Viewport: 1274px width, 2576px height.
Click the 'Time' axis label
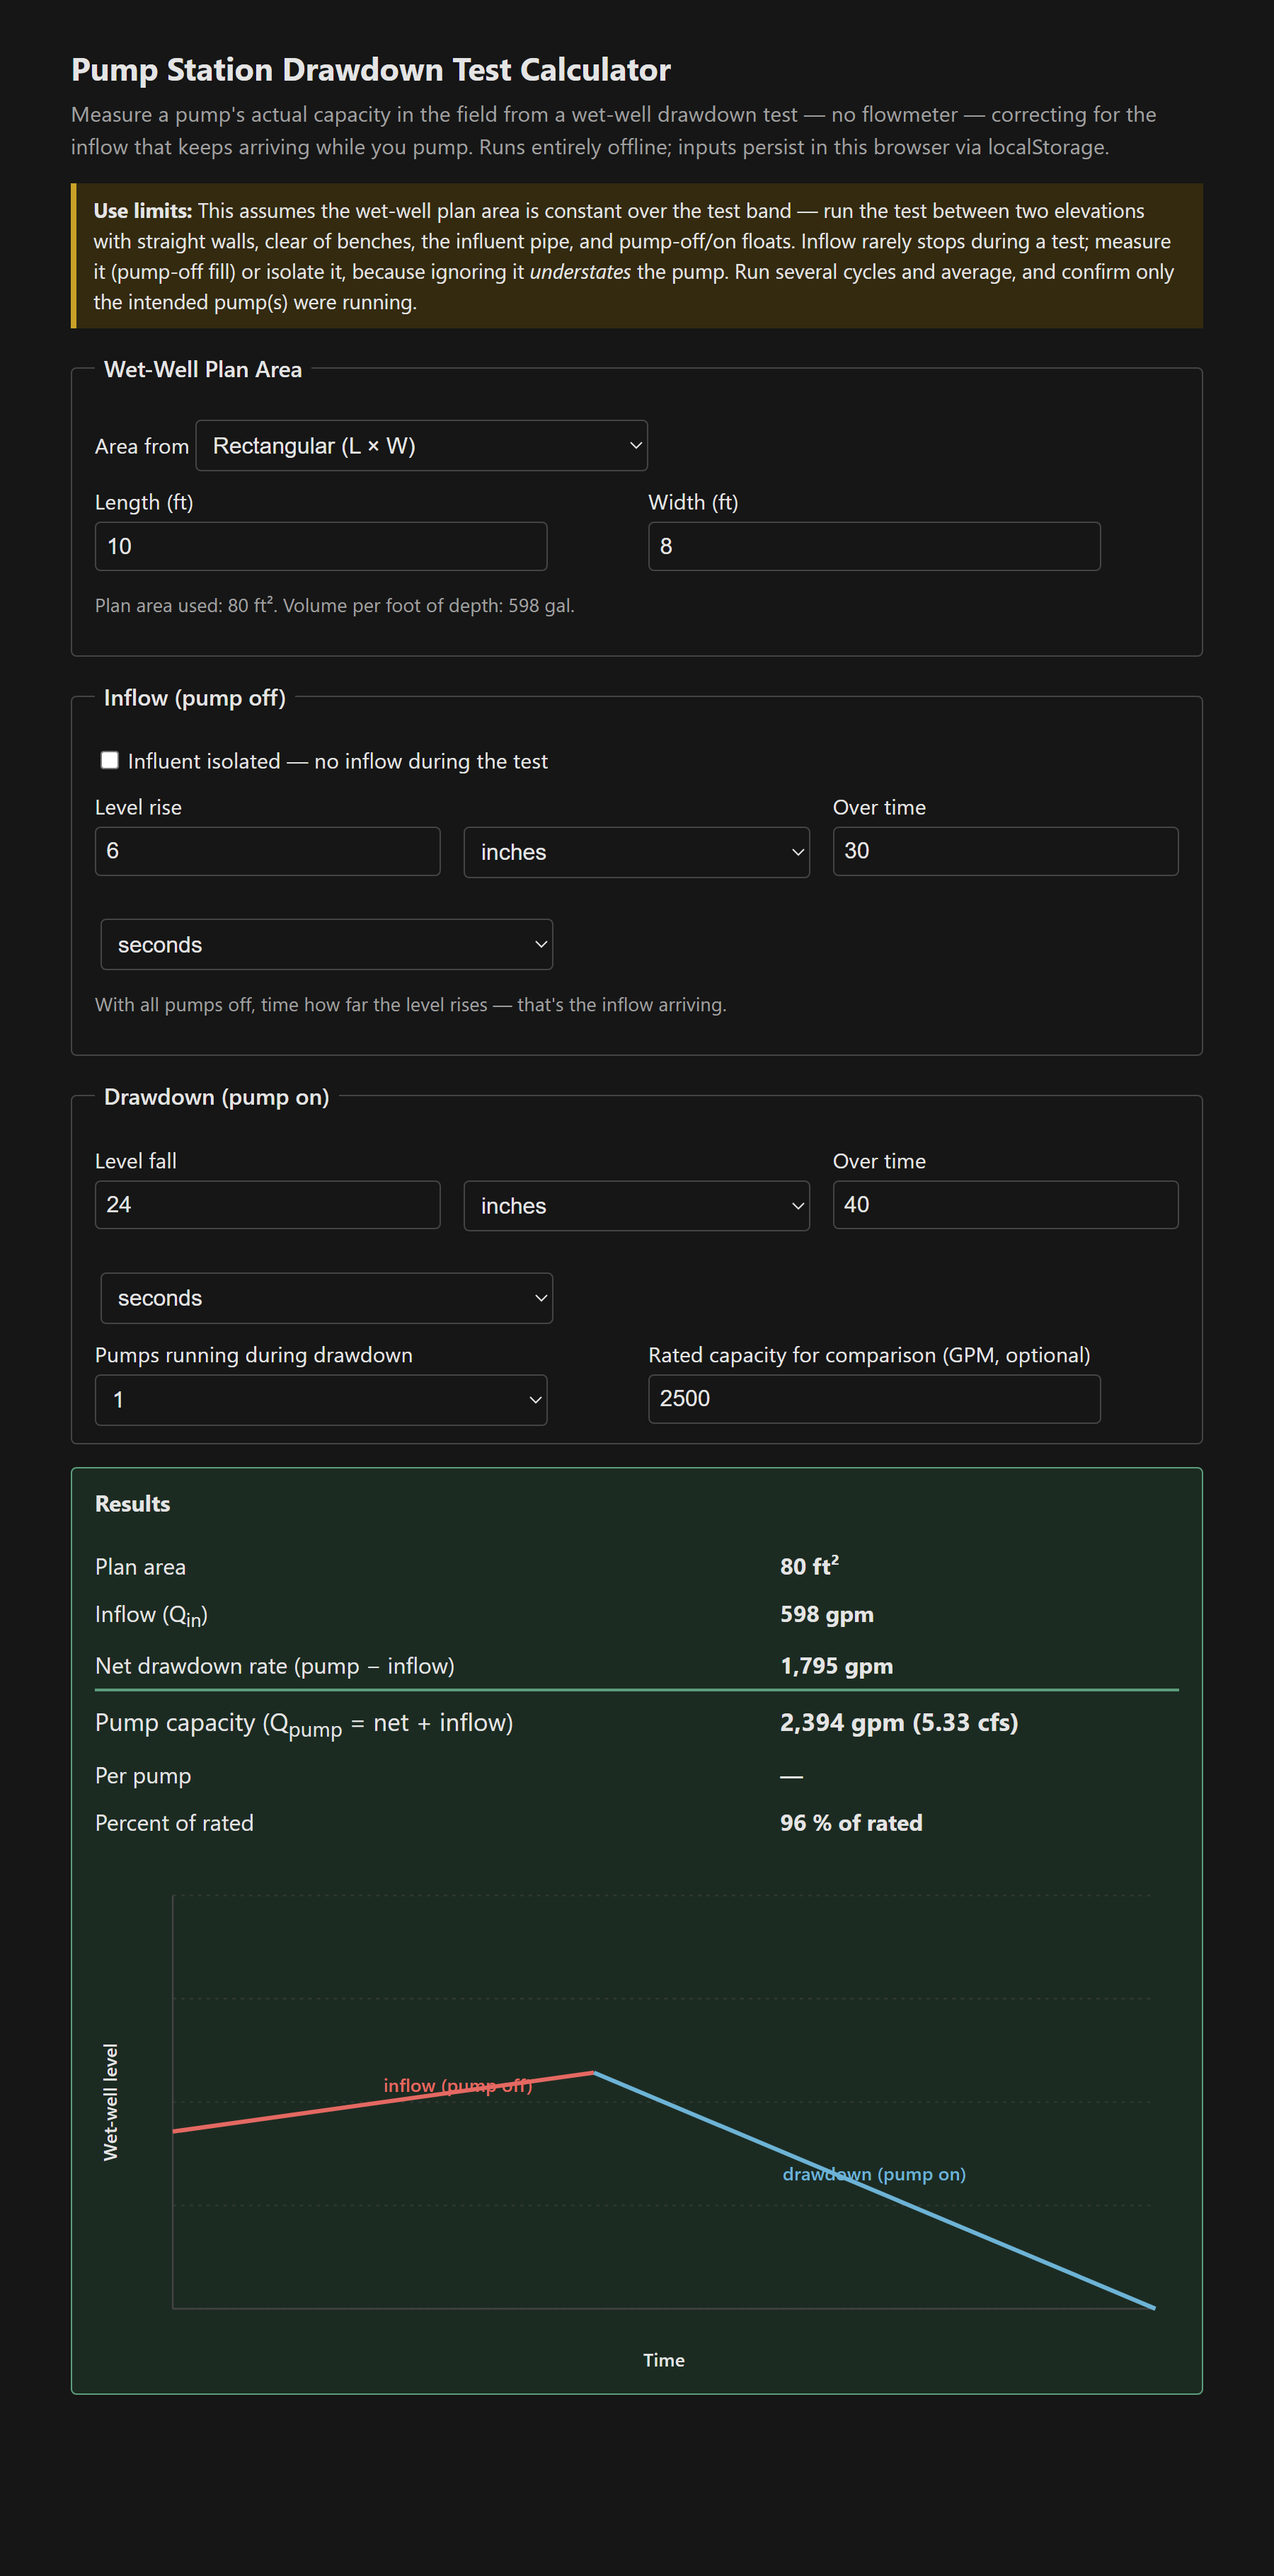tap(664, 2360)
